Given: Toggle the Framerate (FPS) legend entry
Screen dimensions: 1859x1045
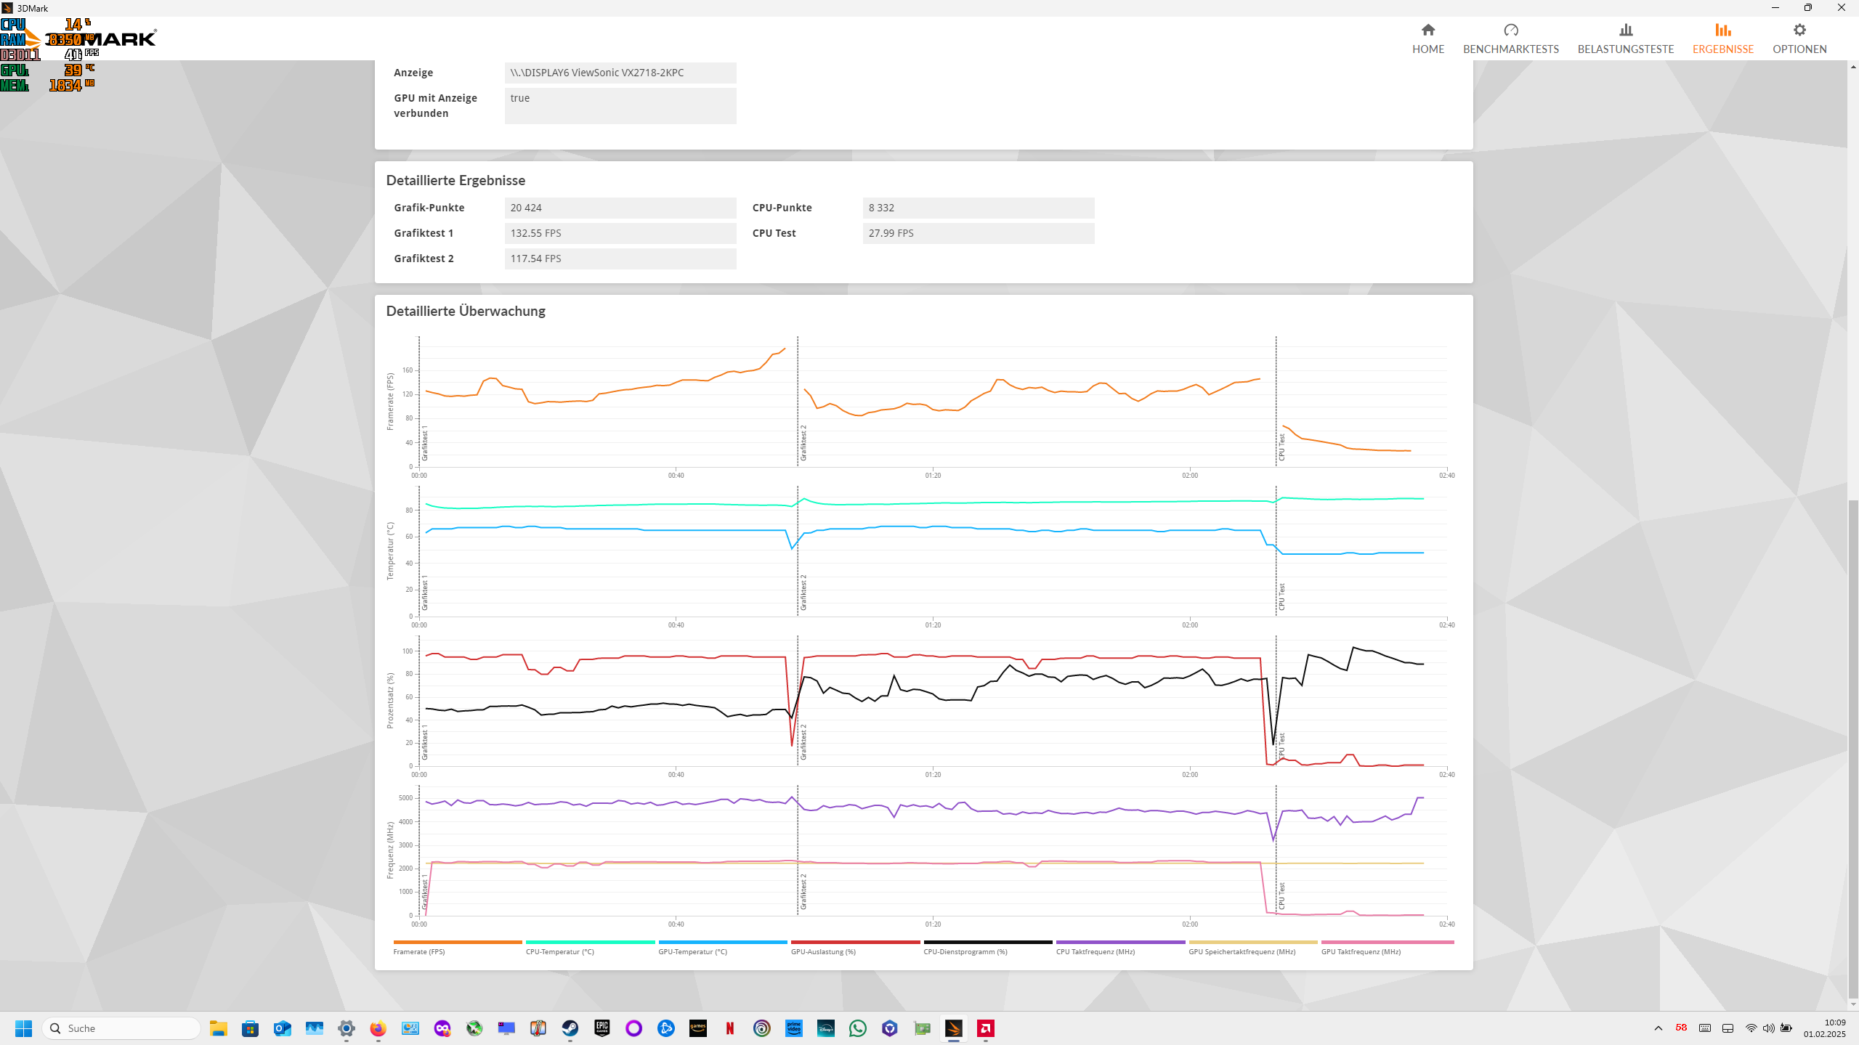Looking at the screenshot, I should [419, 951].
